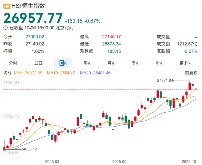
Task: Click the 振幅 value 1.00%
Action: pyautogui.click(x=38, y=52)
